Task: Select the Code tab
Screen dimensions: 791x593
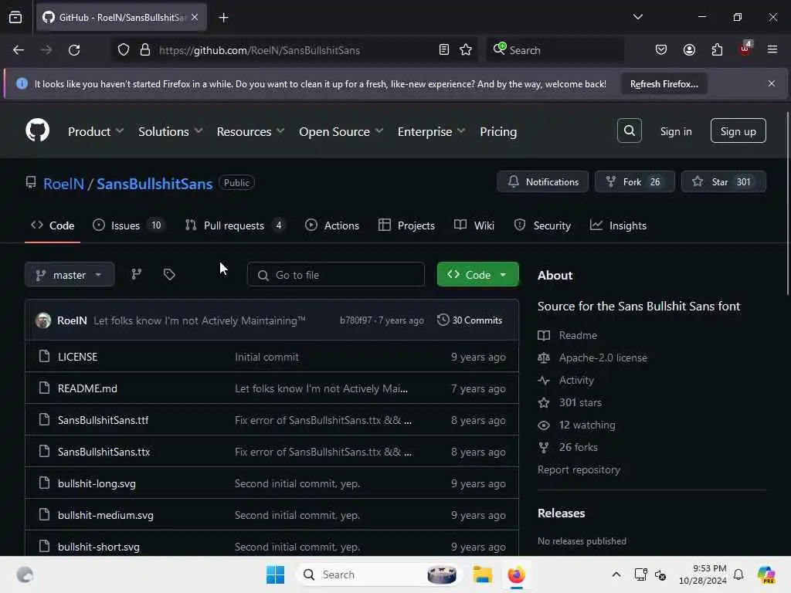Action: click(x=53, y=225)
